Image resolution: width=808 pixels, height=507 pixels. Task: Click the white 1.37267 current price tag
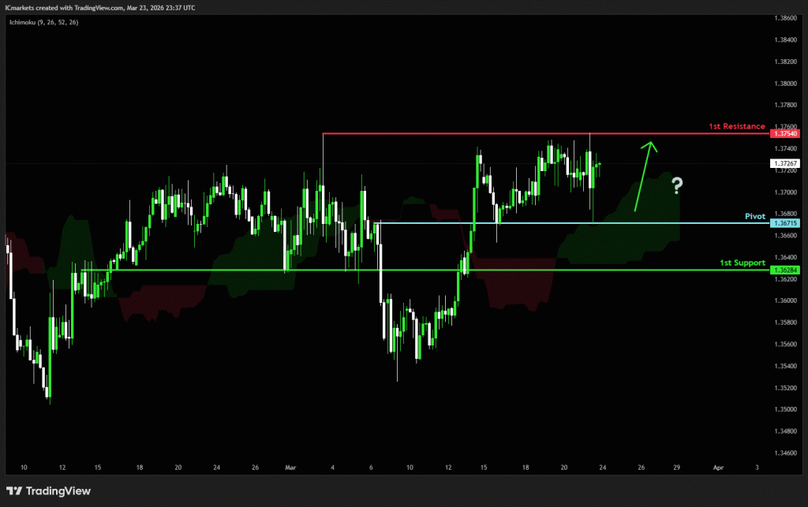coord(785,164)
